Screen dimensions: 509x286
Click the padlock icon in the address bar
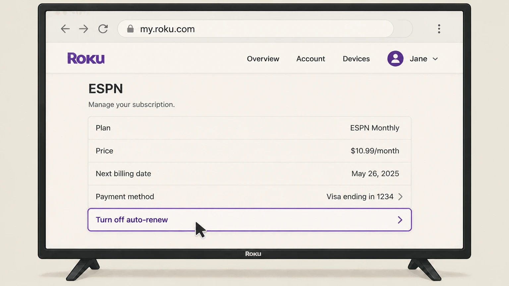pos(130,29)
